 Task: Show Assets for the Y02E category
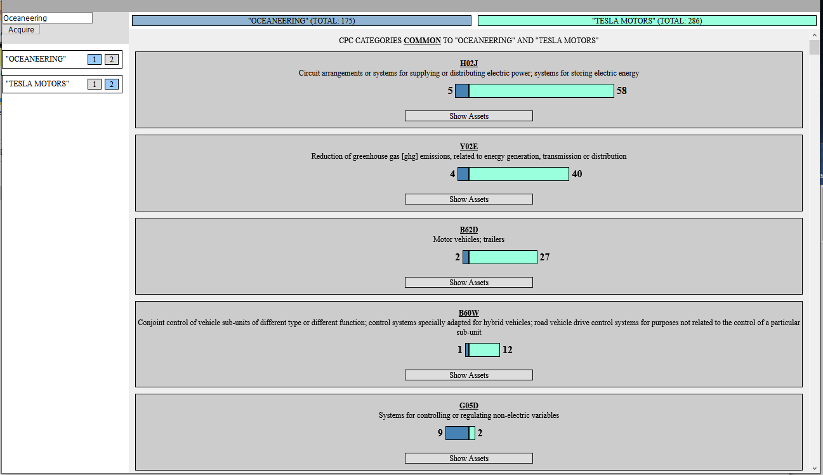coord(469,199)
